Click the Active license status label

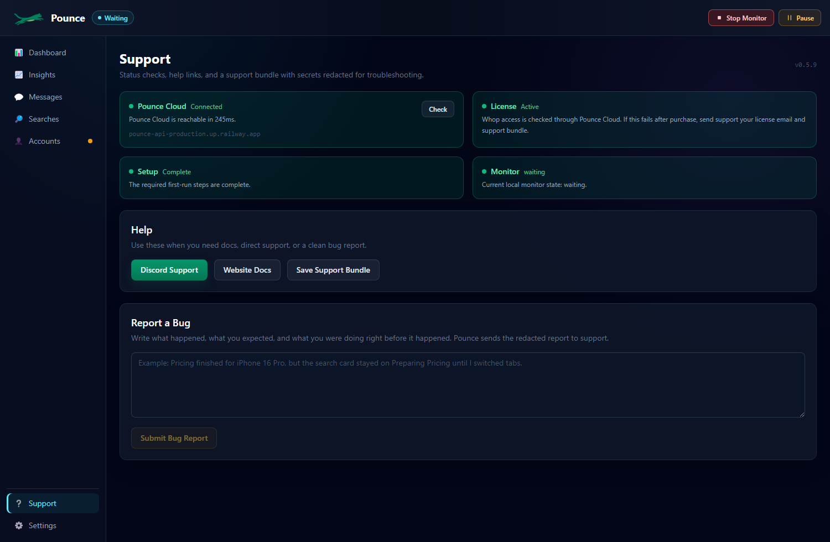tap(530, 107)
